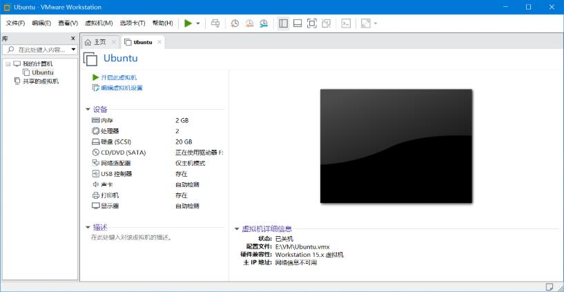Click the disk icon beside 硬盘 (SCSI)
Viewport: 564px width, 292px height.
pyautogui.click(x=96, y=142)
